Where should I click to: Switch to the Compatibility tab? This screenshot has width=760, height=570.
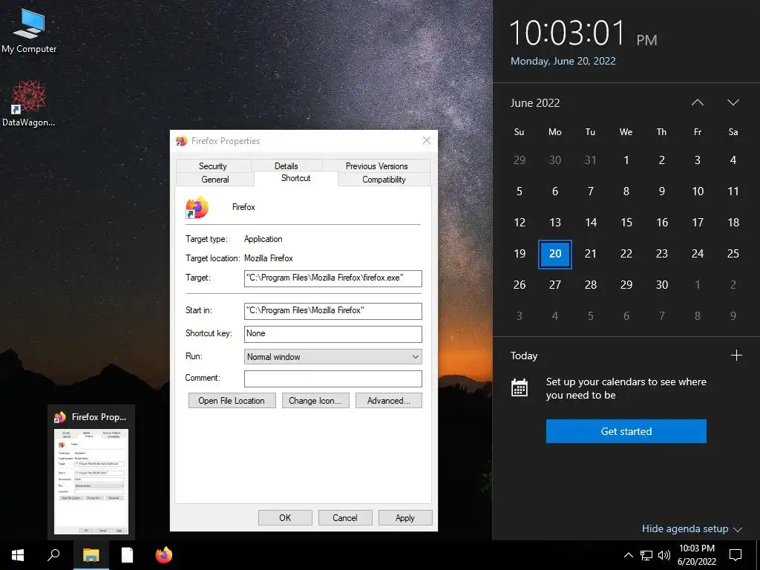(384, 180)
